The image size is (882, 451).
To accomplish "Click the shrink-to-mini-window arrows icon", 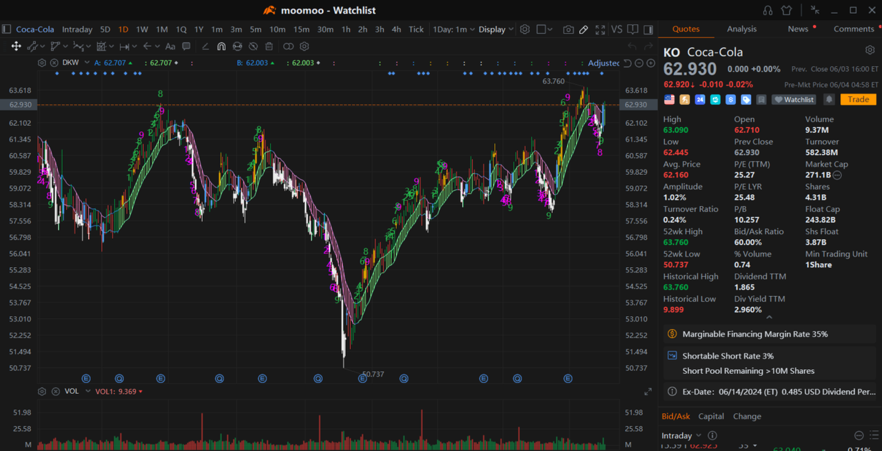I will 815,10.
